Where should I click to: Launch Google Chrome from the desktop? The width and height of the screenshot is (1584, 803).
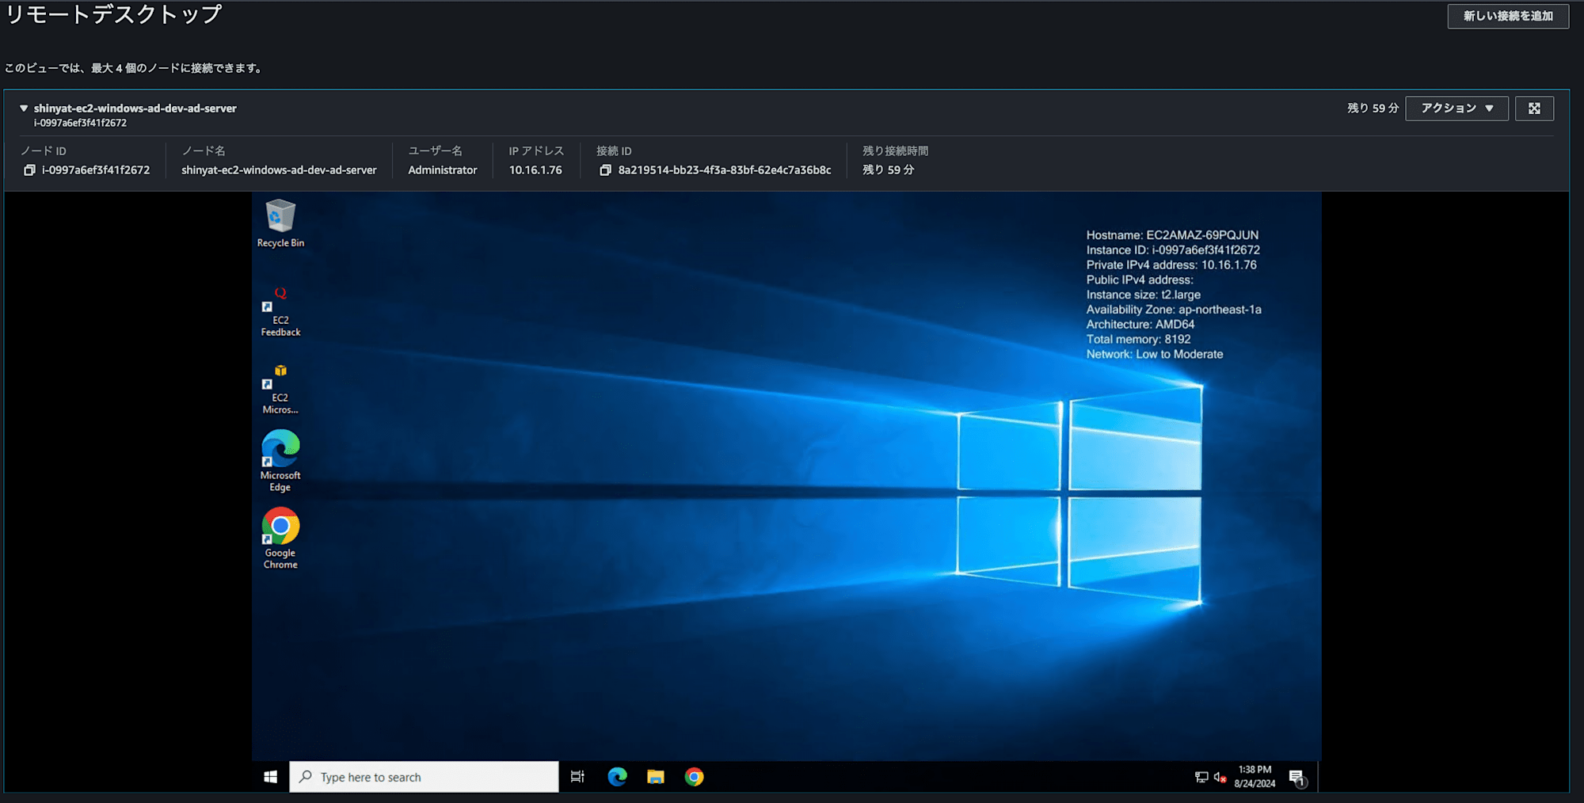point(280,539)
